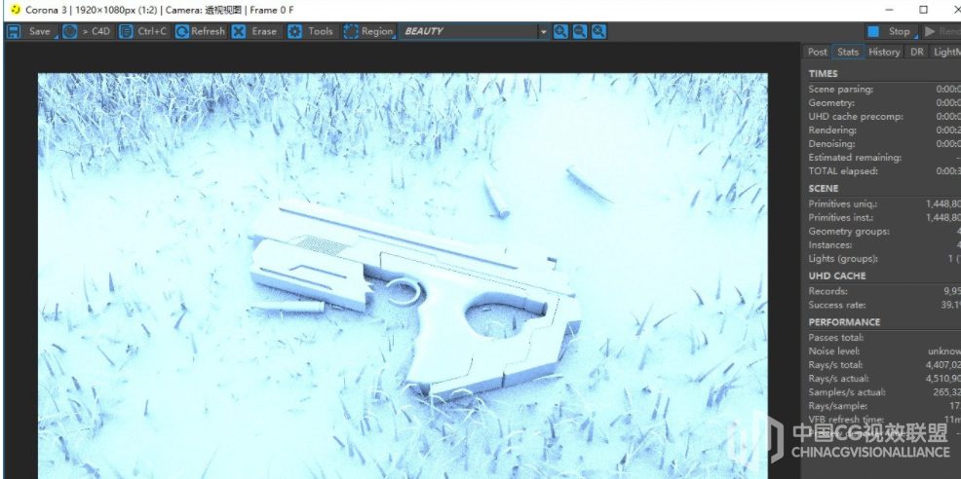Click the Records label
Viewport: 961px width, 479px height.
(x=828, y=291)
